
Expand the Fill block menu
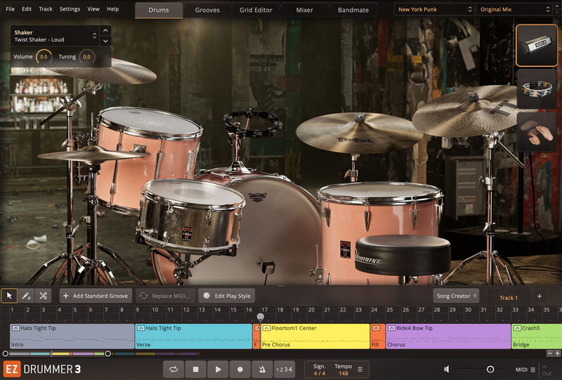(376, 328)
